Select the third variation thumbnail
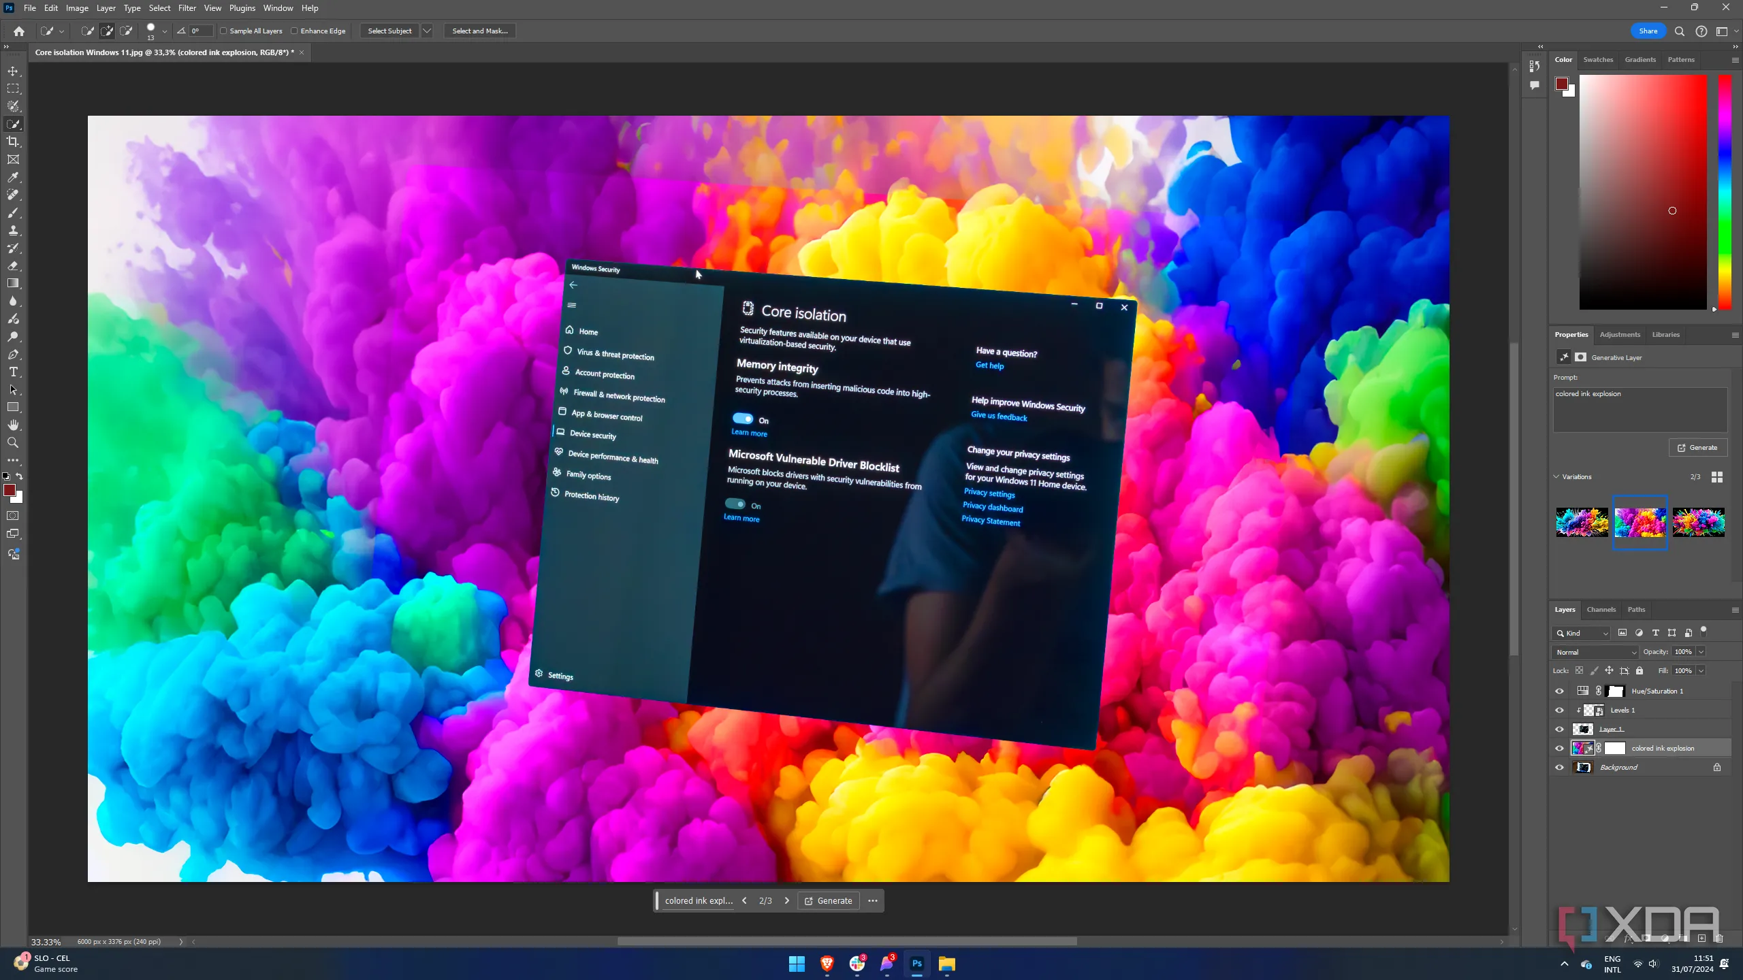The height and width of the screenshot is (980, 1743). 1698,523
